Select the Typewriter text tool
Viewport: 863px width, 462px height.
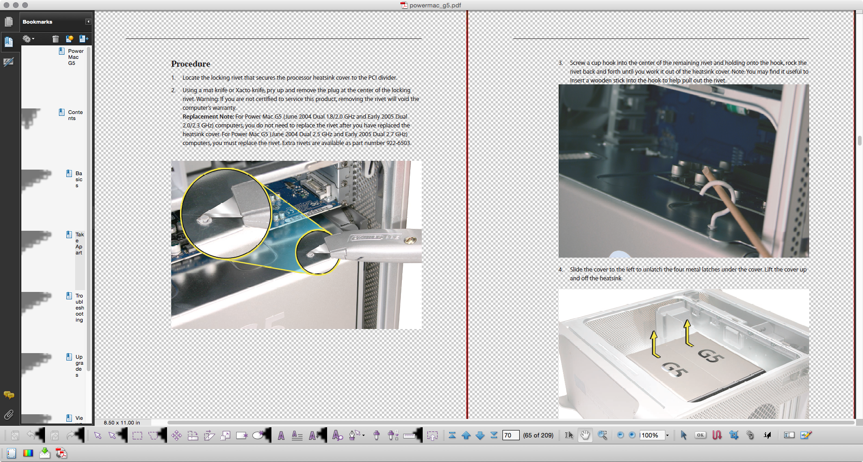789,435
